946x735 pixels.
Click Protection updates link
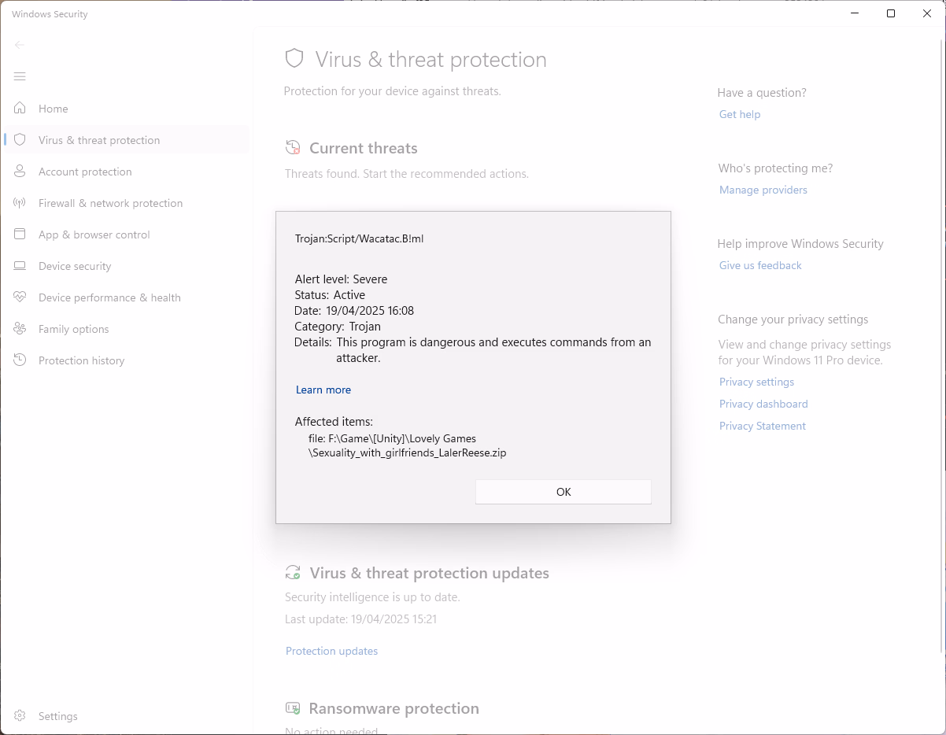point(331,651)
